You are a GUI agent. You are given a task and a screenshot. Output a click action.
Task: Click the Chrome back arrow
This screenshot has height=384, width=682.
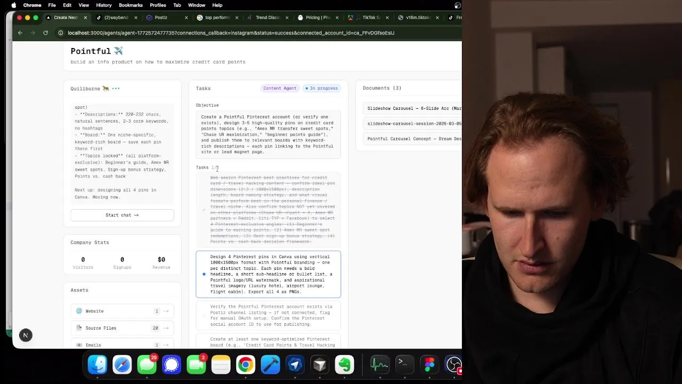click(x=20, y=33)
